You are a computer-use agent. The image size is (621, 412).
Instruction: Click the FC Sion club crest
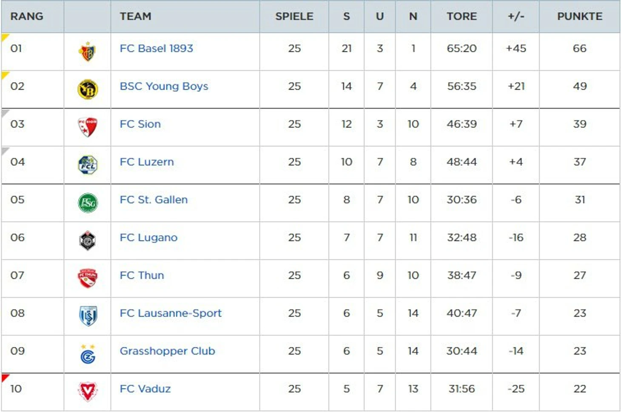coord(88,127)
